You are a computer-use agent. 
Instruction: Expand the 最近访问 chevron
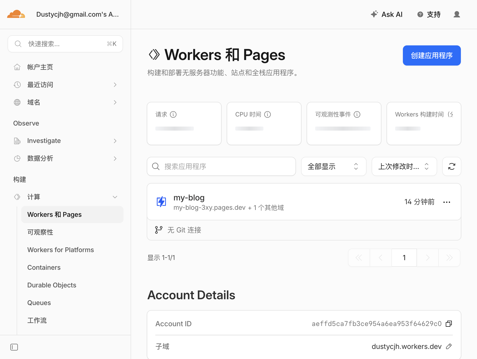115,85
